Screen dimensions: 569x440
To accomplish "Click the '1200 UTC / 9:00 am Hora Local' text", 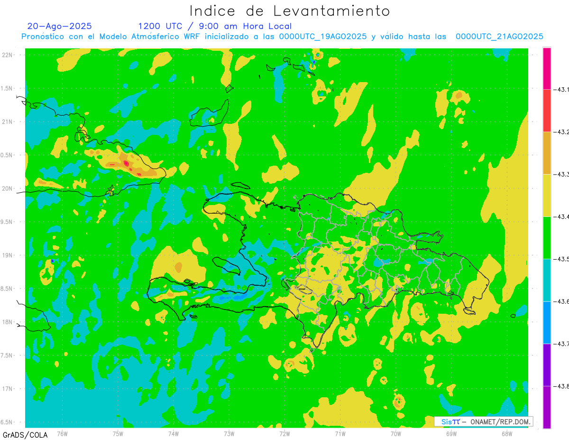I will point(215,26).
